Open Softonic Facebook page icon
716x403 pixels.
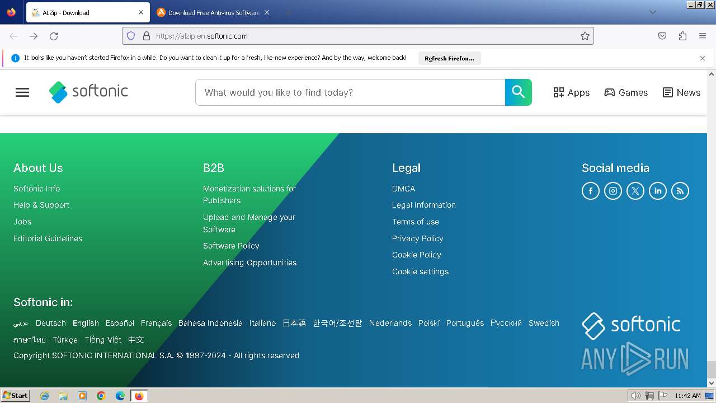click(591, 191)
